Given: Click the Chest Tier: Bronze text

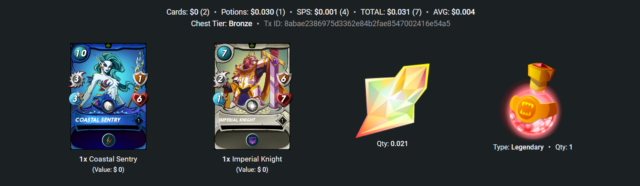Looking at the screenshot, I should pos(221,24).
